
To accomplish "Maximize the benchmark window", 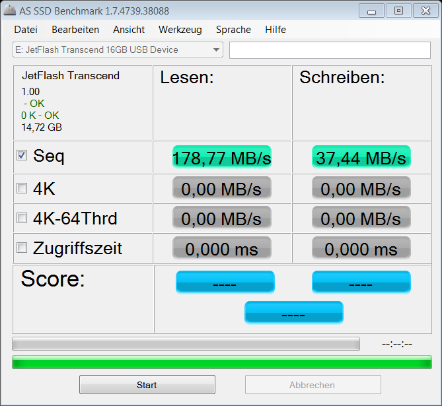I will click(398, 11).
